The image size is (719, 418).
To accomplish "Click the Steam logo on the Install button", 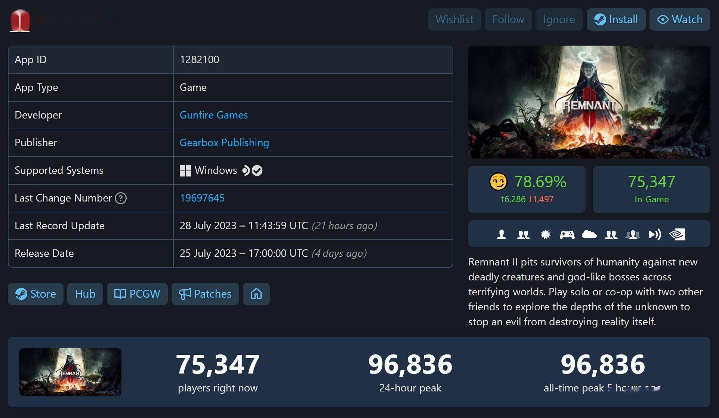I will click(600, 19).
